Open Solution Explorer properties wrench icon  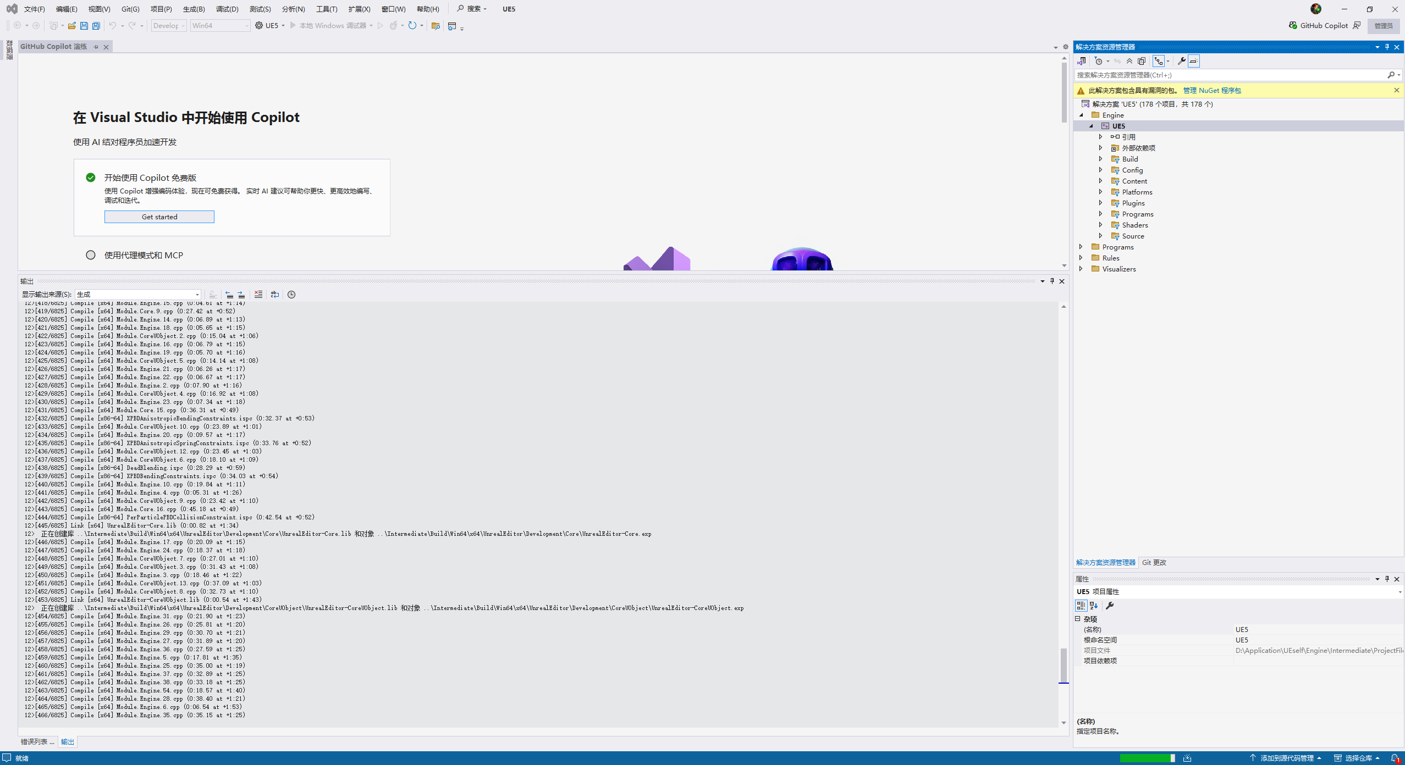tap(1181, 61)
